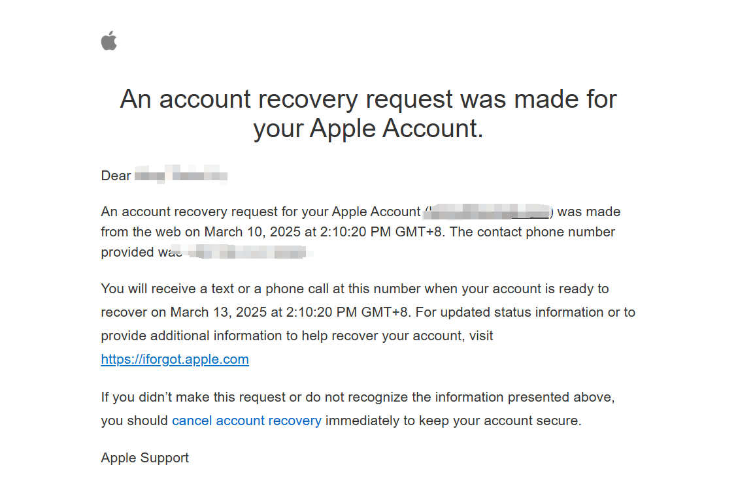Image resolution: width=738 pixels, height=478 pixels.
Task: Click the "Apple Support" signature
Action: click(145, 458)
